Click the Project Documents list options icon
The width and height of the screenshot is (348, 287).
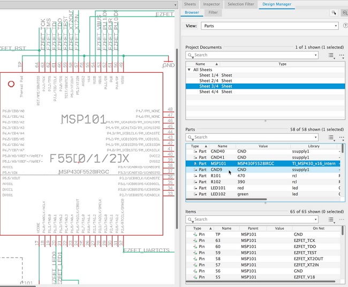coord(331,55)
